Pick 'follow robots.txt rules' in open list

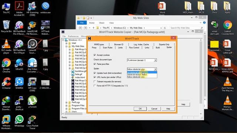pos(142,77)
